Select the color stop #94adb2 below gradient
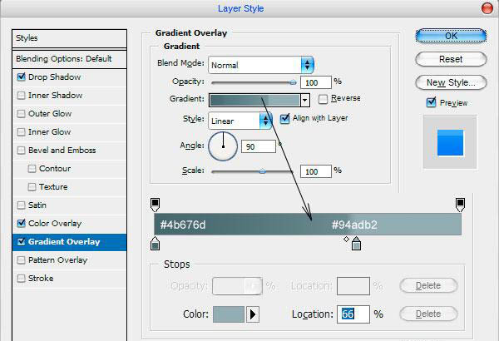The height and width of the screenshot is (341, 499). [x=357, y=244]
